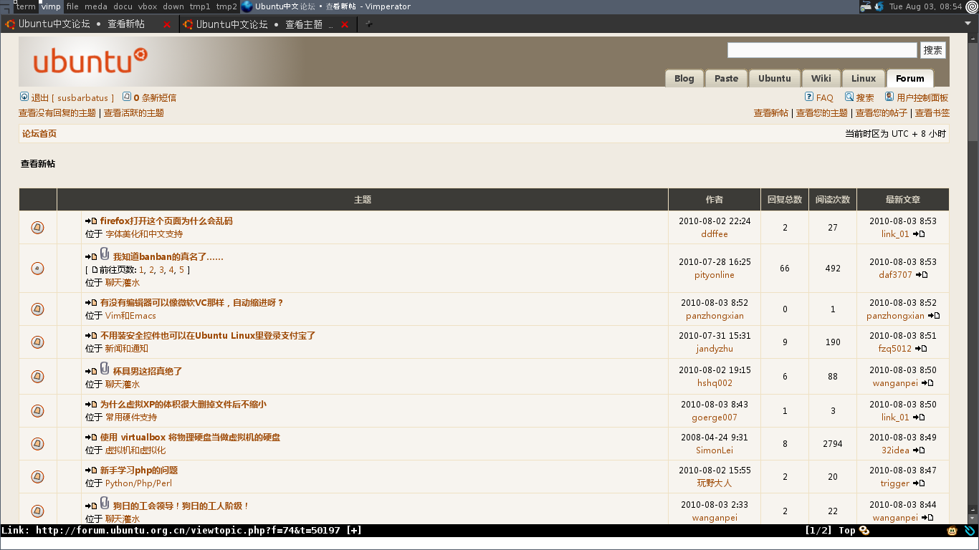Open Vim和Emacs forum category link
This screenshot has width=979, height=550.
[130, 316]
